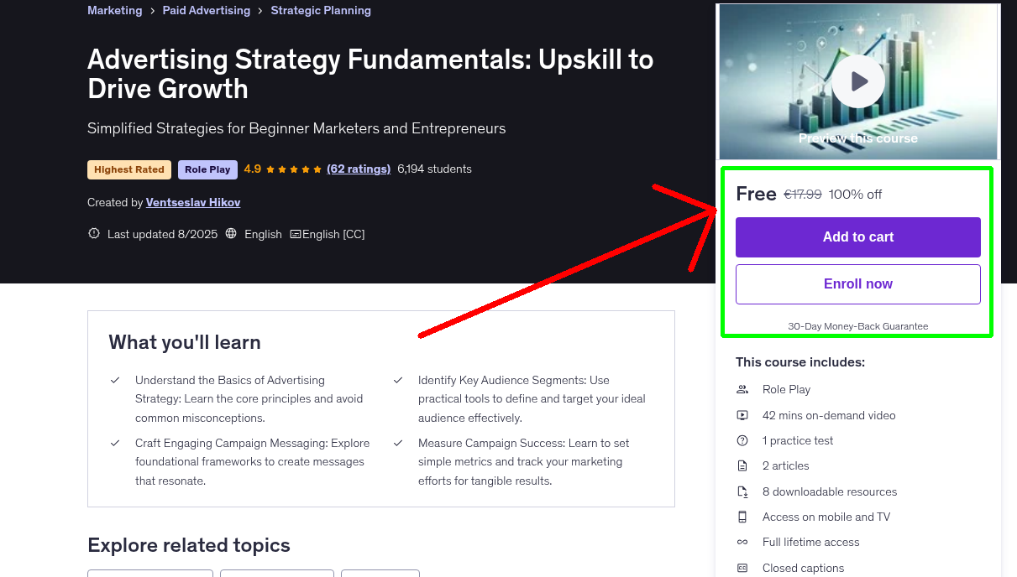Click the practice test icon

(742, 439)
